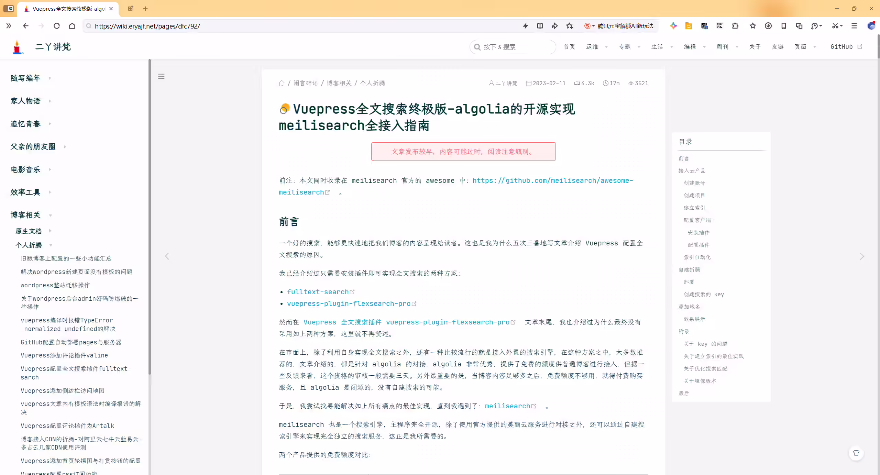Image resolution: width=880 pixels, height=475 pixels.
Task: Click the theme switcher shirt icon
Action: 856,453
